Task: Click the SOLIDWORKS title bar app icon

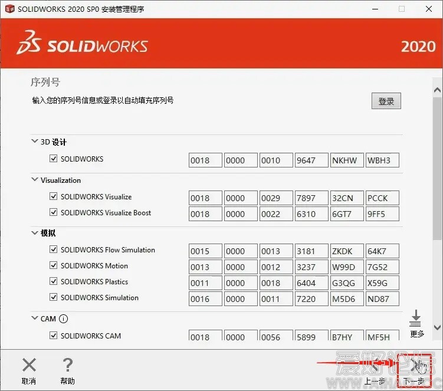Action: tap(9, 9)
